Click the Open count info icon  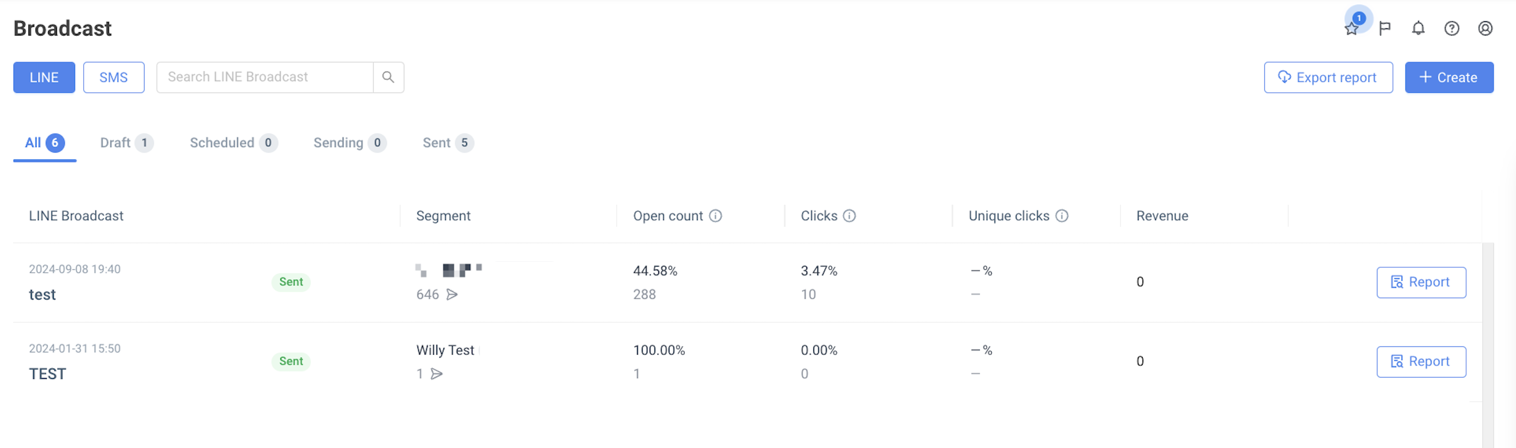point(716,216)
